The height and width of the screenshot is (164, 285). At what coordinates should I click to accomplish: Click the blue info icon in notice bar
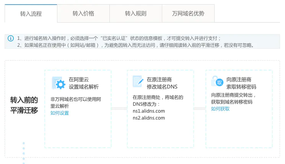11,38
